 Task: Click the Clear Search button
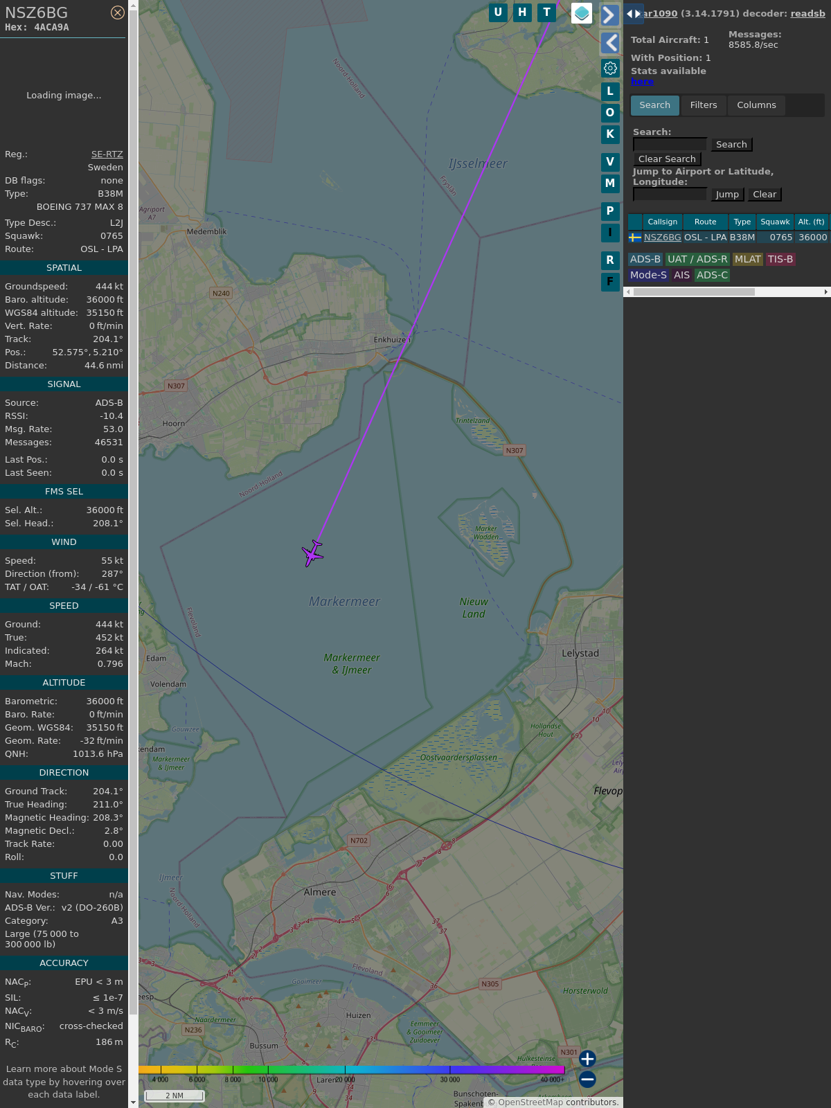click(667, 159)
